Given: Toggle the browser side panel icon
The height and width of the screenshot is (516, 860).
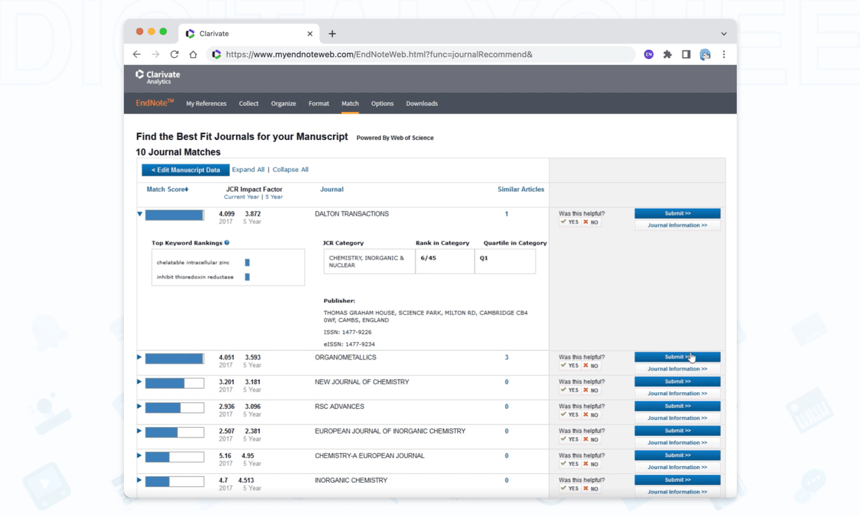Looking at the screenshot, I should 686,54.
